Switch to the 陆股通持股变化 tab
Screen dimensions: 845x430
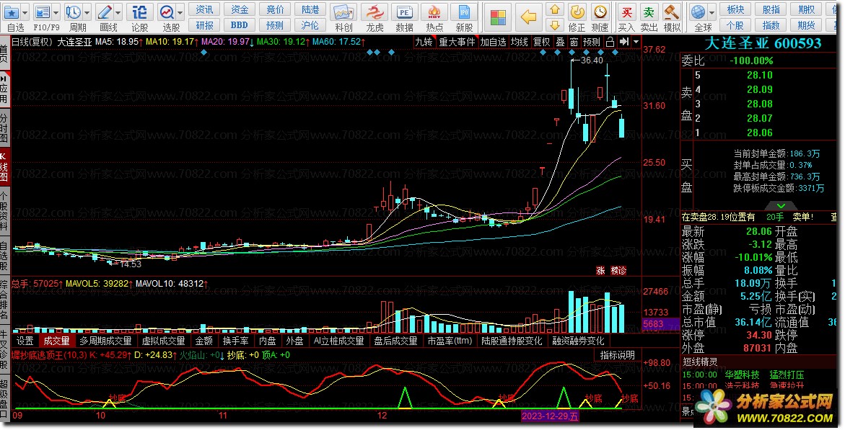click(x=512, y=341)
